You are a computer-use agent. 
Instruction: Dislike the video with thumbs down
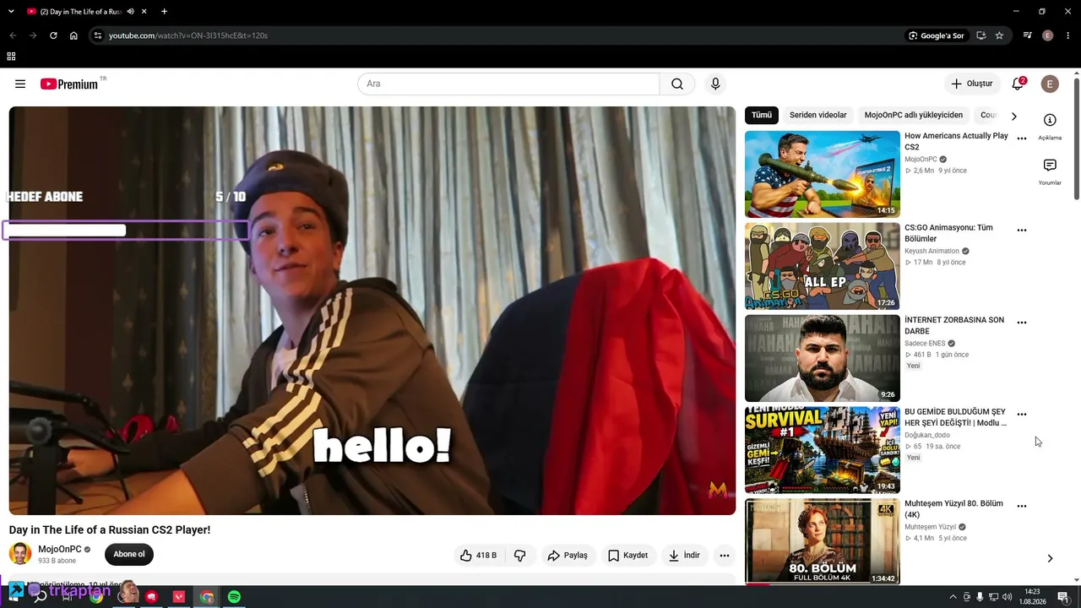(x=520, y=556)
